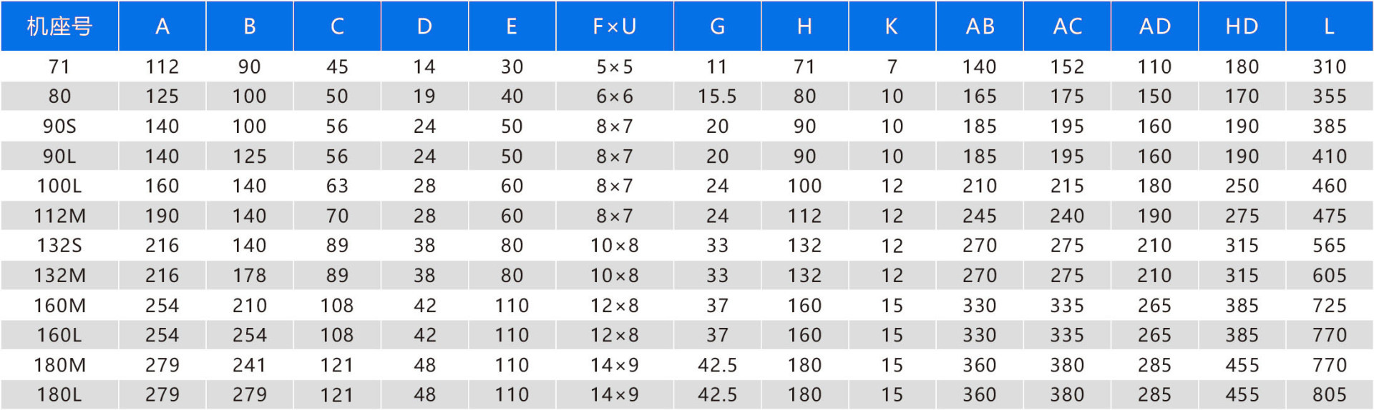Click the 71 frame size row label

[59, 66]
